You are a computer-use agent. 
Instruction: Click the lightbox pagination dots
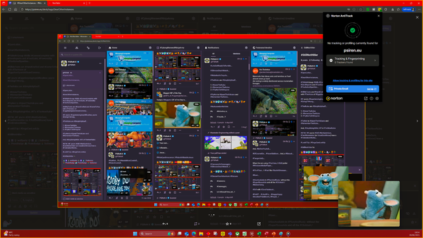(x=212, y=215)
